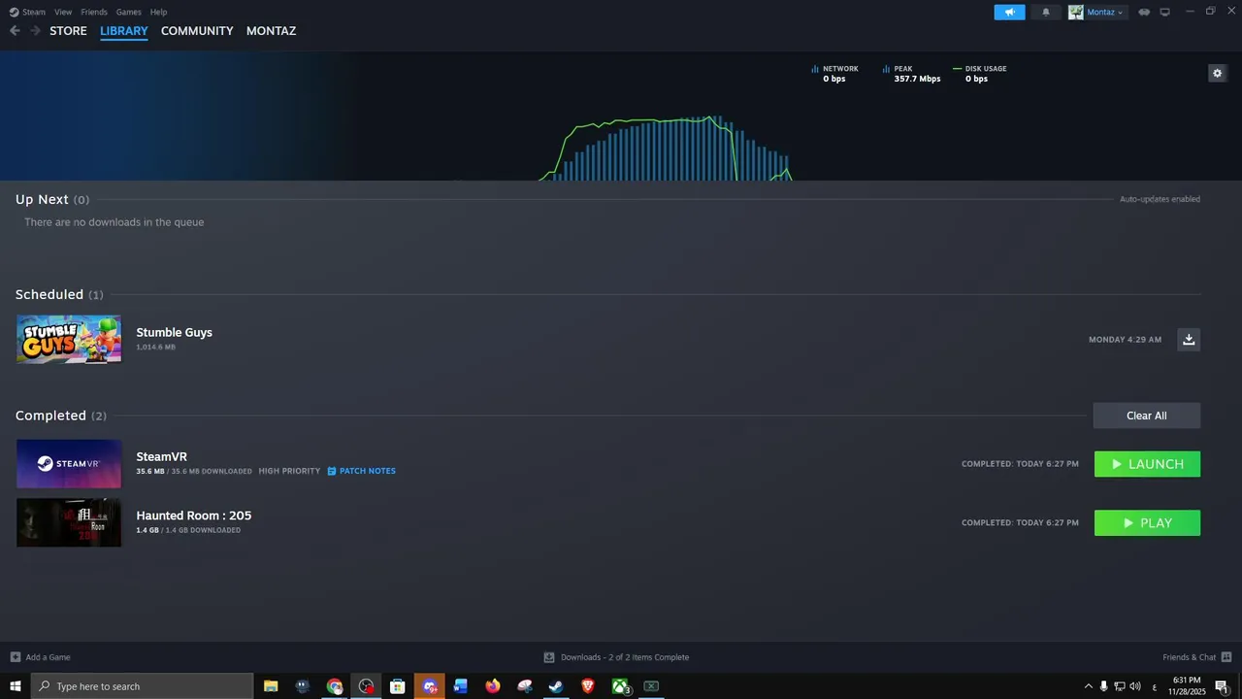Click the MONDAY 4:29 AM schedule text
Viewport: 1242px width, 699px height.
(1125, 340)
